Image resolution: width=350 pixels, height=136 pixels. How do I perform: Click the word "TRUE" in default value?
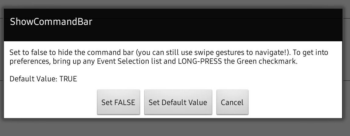point(68,79)
